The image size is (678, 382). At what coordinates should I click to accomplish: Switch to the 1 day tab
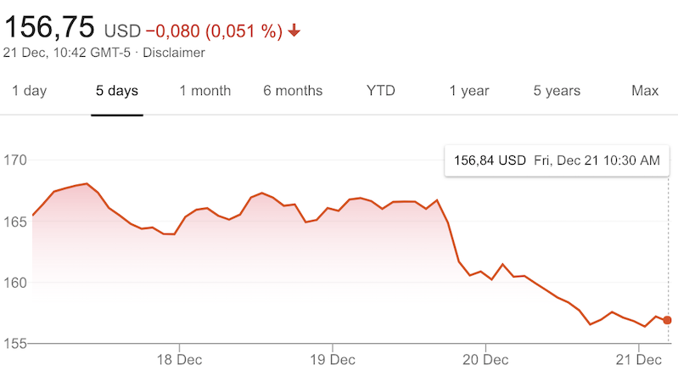30,91
